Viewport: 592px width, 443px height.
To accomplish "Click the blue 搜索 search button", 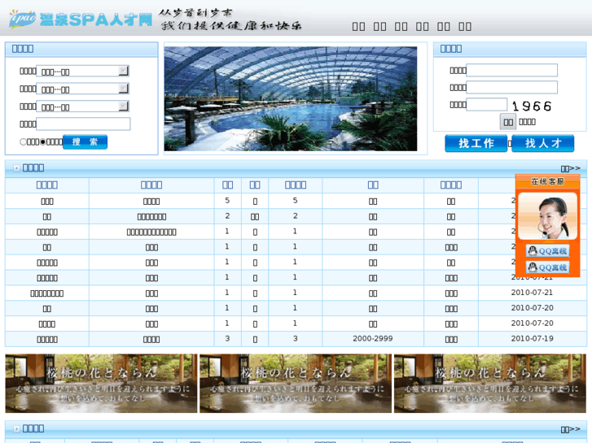I will click(85, 141).
